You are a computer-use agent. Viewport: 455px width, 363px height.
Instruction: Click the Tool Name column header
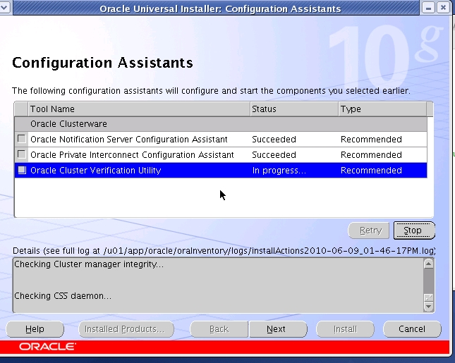pos(139,109)
